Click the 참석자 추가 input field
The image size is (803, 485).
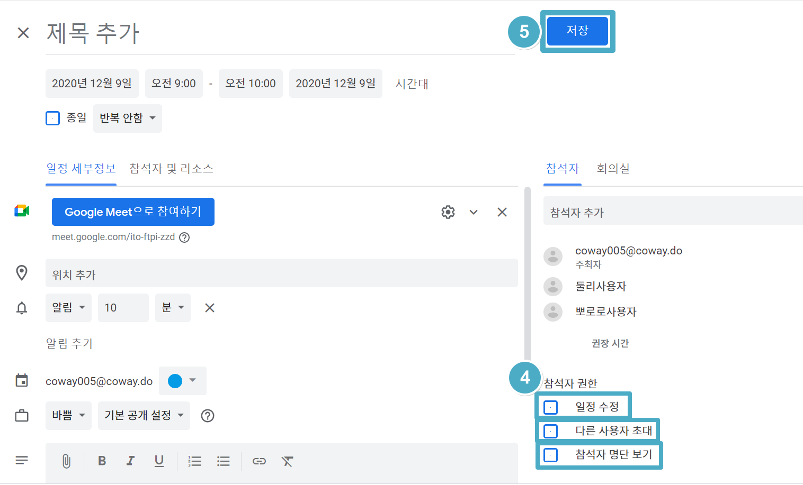[673, 211]
